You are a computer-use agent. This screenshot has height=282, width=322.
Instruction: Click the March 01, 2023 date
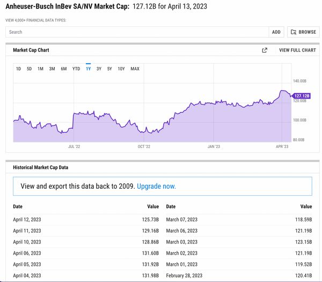(182, 264)
